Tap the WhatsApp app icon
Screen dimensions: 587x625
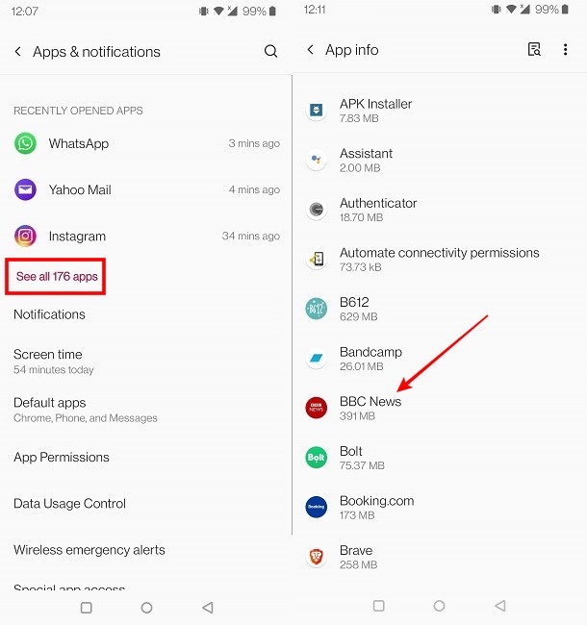point(25,143)
